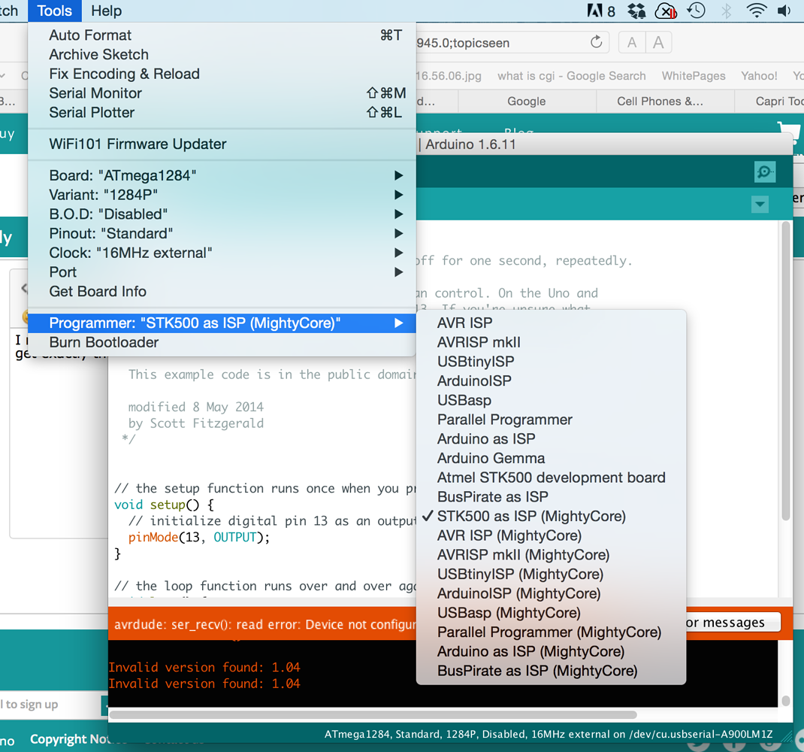The width and height of the screenshot is (804, 752).
Task: Click the Adobe Creative Cloud menu bar icon
Action: tap(595, 11)
